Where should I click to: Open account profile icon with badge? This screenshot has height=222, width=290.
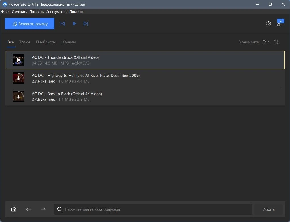[x=279, y=24]
